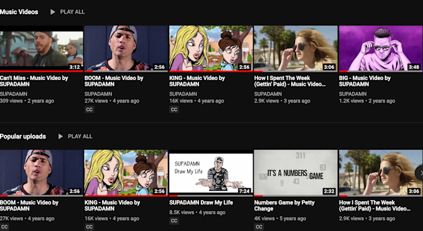The image size is (423, 231).
Task: Click watch progress bar under KING in Music Videos
Action: pos(211,71)
